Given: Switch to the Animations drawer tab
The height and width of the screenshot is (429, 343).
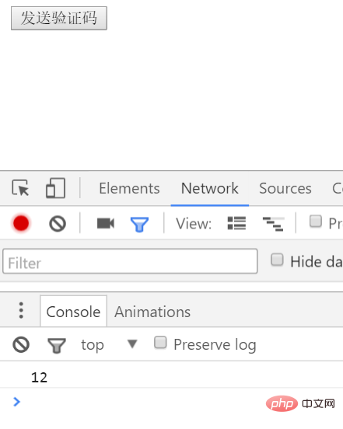Looking at the screenshot, I should [x=152, y=312].
